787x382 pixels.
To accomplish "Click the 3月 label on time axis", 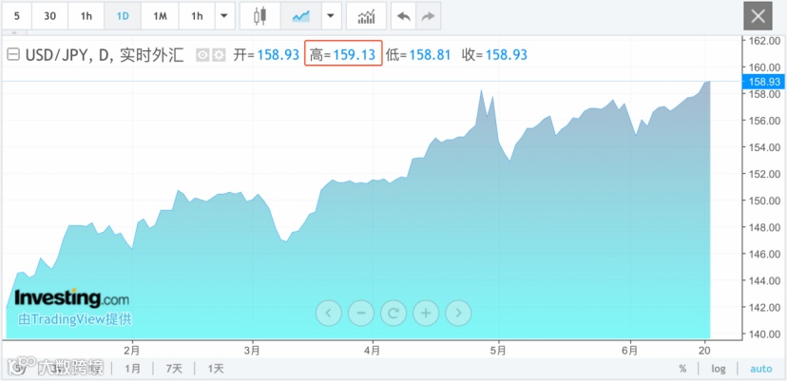I will point(252,351).
